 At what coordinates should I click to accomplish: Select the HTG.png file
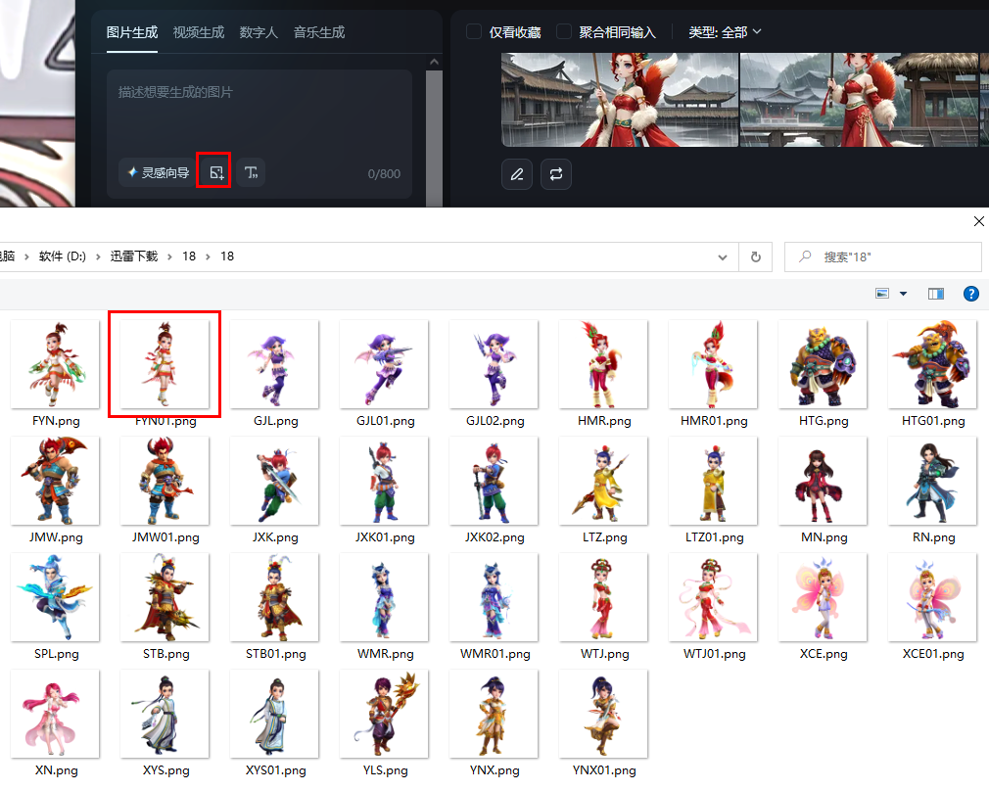(824, 374)
